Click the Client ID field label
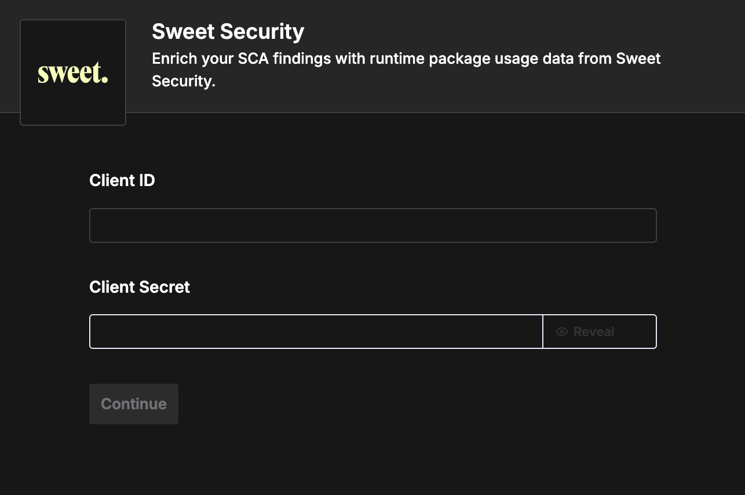This screenshot has width=745, height=495. pyautogui.click(x=122, y=180)
